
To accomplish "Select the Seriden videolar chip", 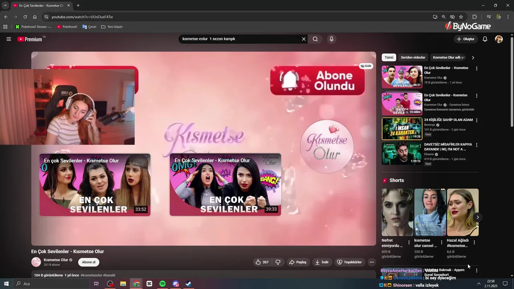I will click(413, 57).
